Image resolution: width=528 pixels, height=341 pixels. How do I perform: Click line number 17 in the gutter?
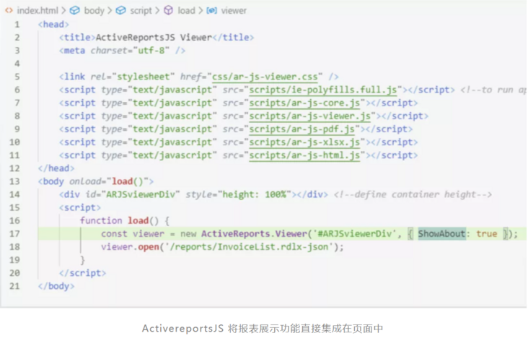pos(14,234)
